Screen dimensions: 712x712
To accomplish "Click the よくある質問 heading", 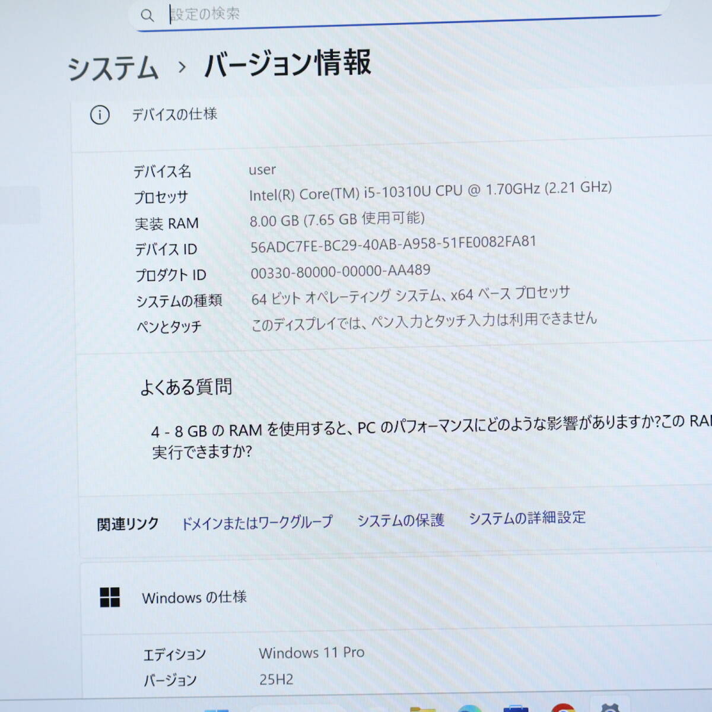I will coord(186,387).
